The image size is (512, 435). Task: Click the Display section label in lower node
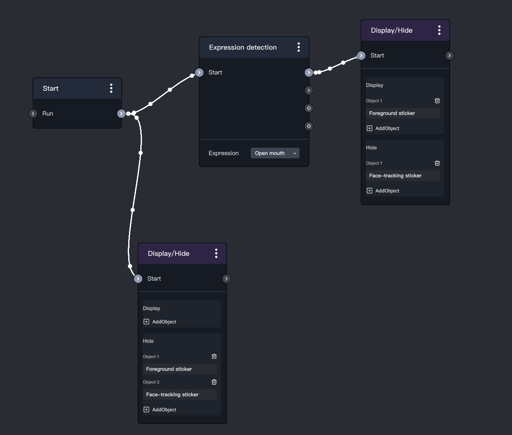(x=152, y=308)
